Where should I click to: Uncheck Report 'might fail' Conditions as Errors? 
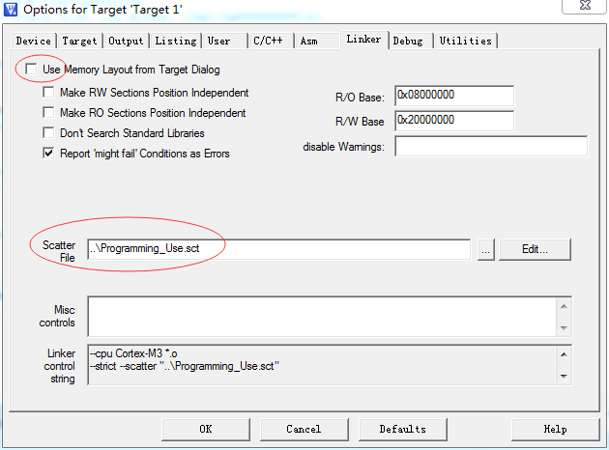click(48, 153)
